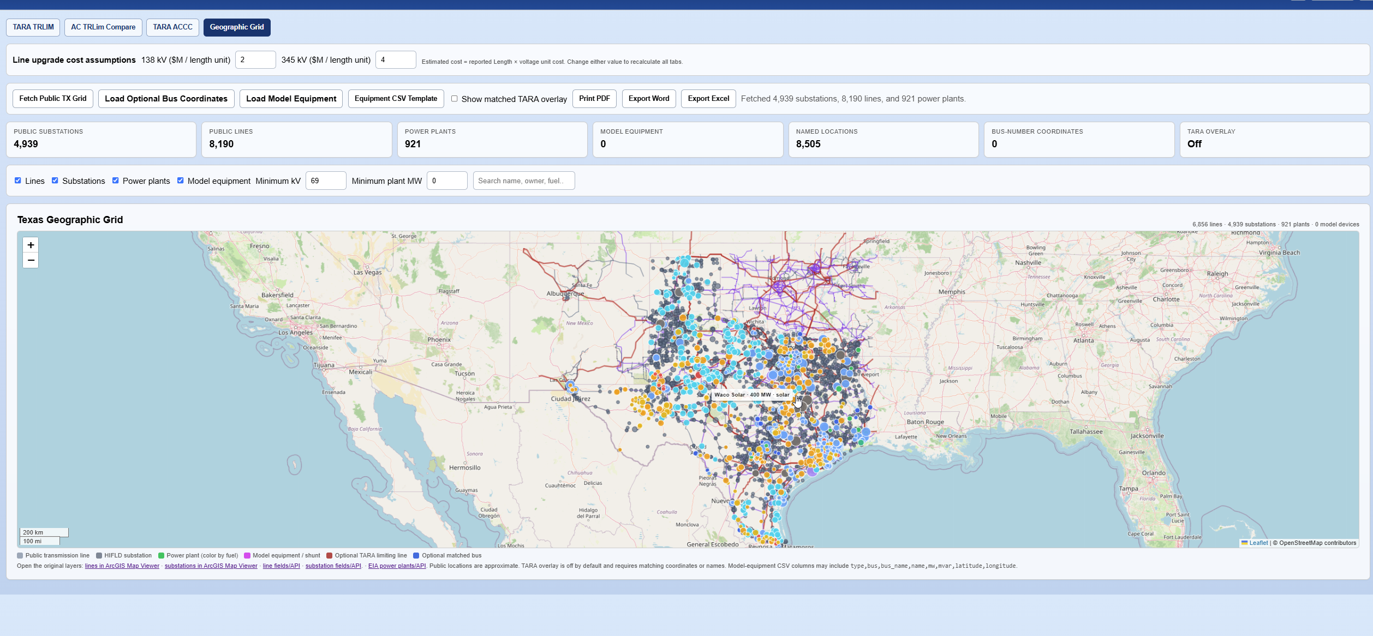1373x636 pixels.
Task: Focus the Minimum kV field
Action: tap(326, 181)
